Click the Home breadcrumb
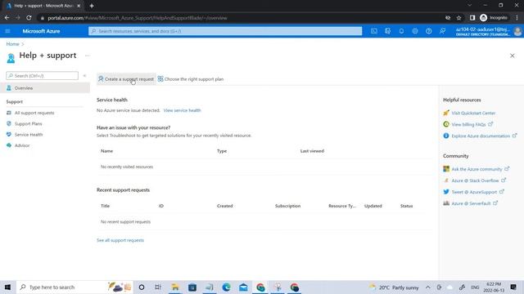 point(13,44)
